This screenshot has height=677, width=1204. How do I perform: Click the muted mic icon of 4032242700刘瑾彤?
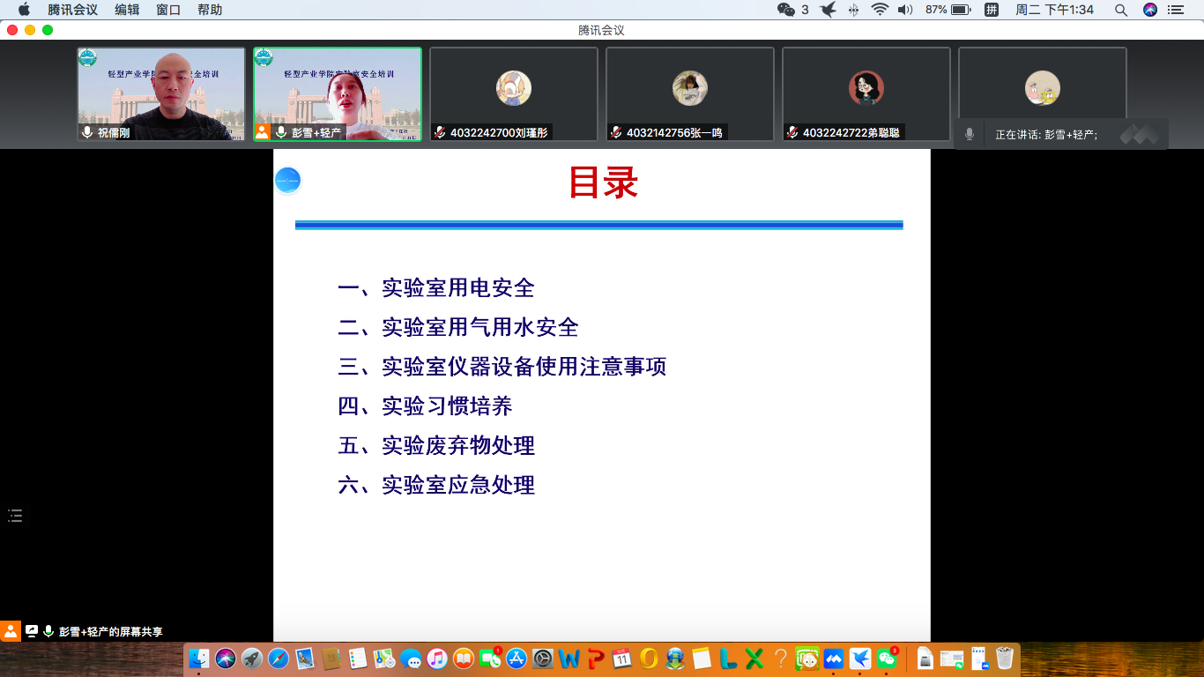click(440, 132)
